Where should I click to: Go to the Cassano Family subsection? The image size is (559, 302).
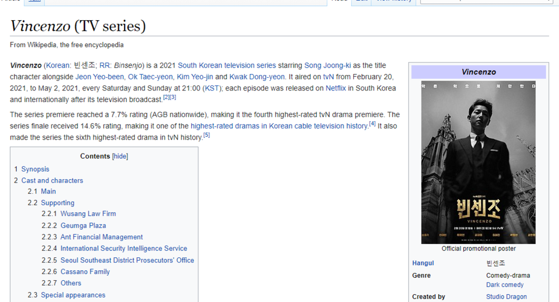(85, 272)
